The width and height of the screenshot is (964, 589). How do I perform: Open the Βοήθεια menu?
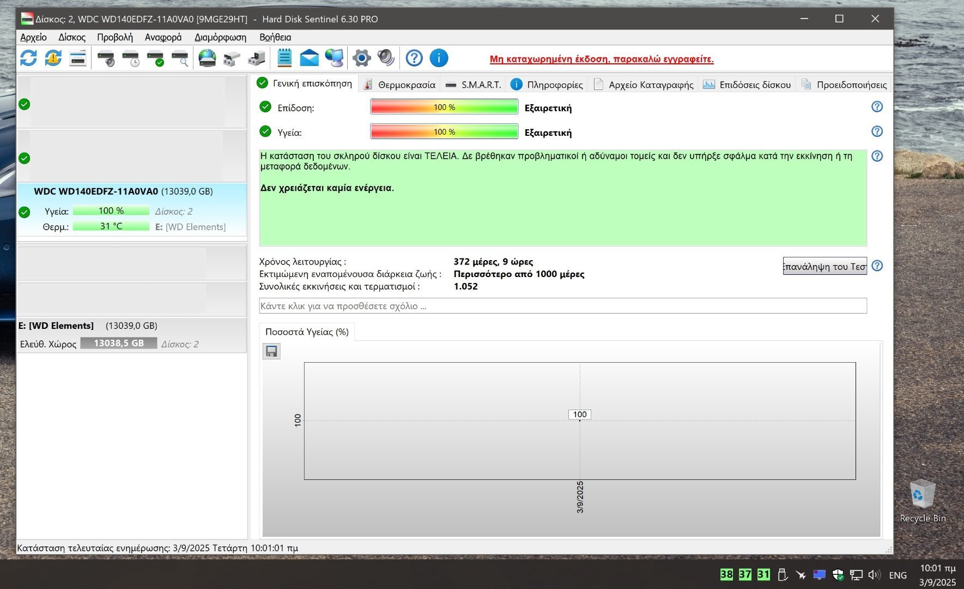click(275, 37)
